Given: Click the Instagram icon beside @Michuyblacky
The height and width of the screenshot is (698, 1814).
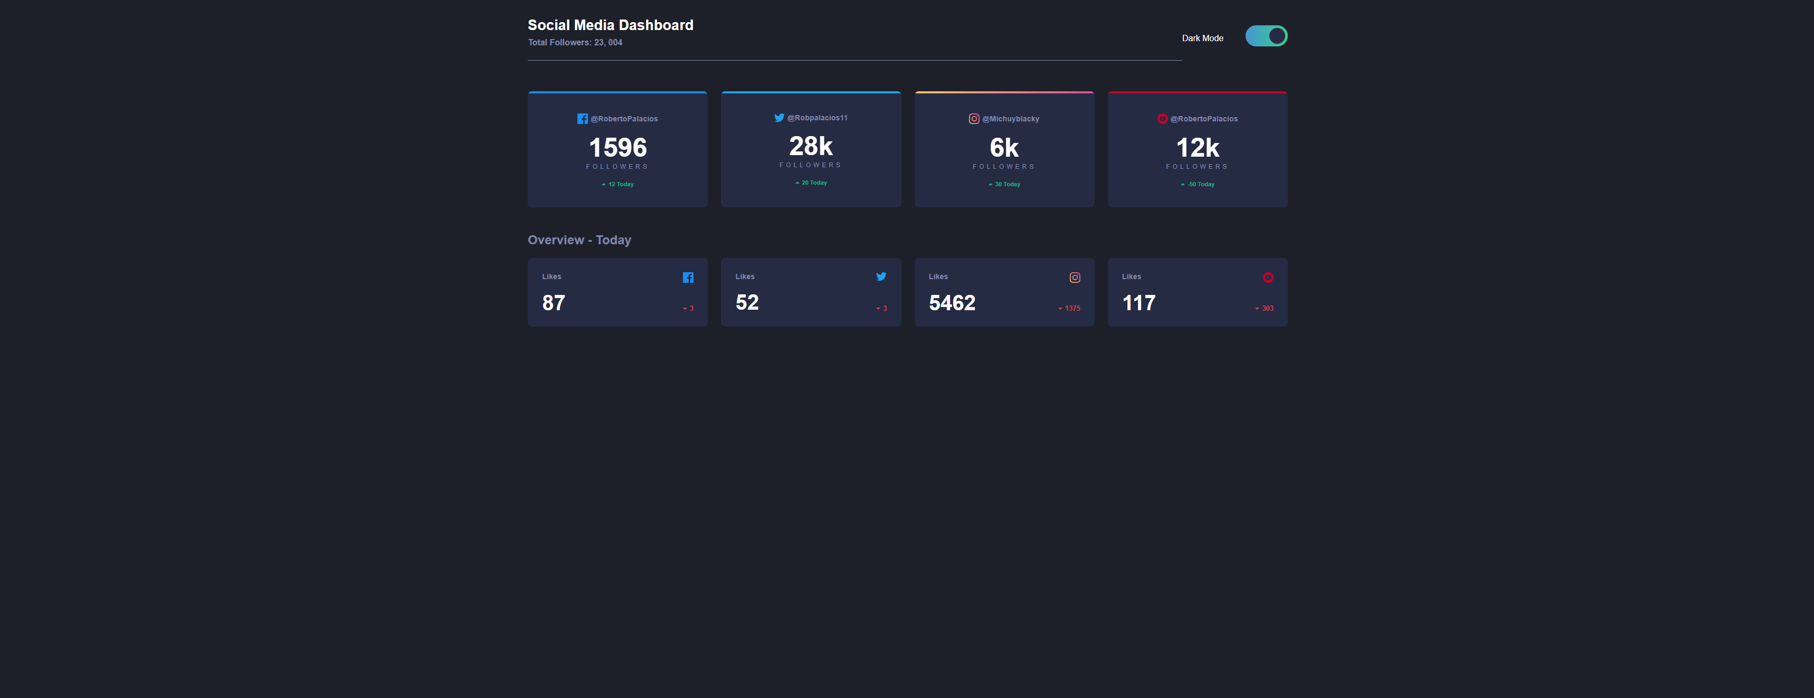Looking at the screenshot, I should point(973,119).
